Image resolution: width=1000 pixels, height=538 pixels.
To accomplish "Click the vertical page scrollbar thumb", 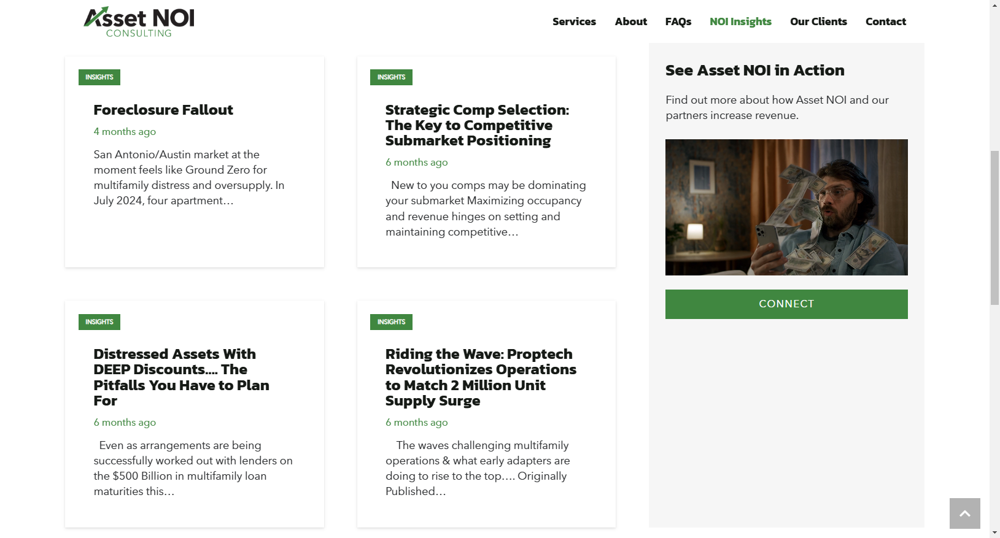I will (994, 228).
